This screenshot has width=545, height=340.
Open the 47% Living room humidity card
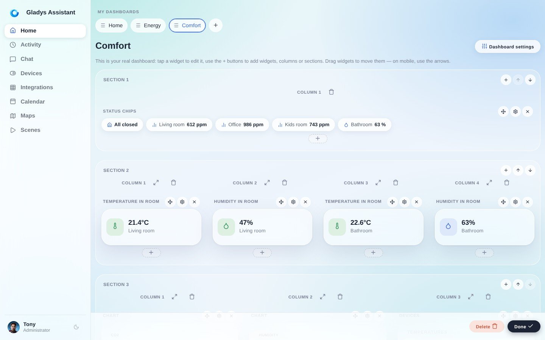(x=262, y=227)
